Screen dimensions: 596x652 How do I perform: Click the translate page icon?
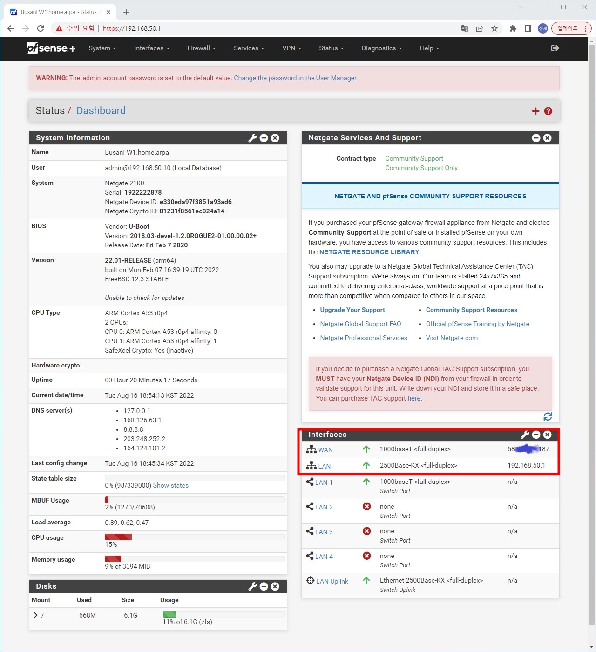pos(465,28)
